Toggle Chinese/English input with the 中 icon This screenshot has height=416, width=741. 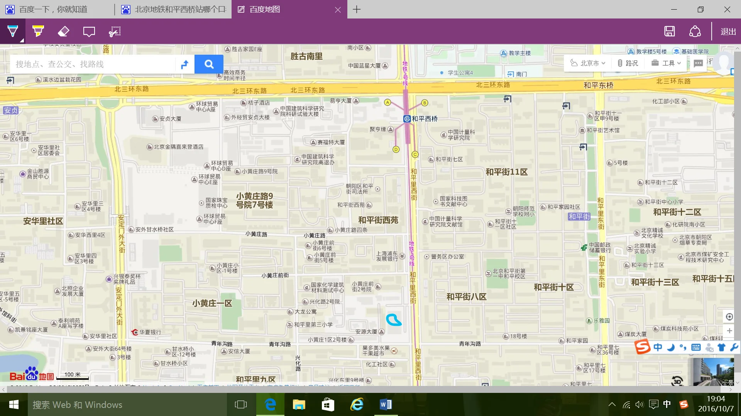658,347
